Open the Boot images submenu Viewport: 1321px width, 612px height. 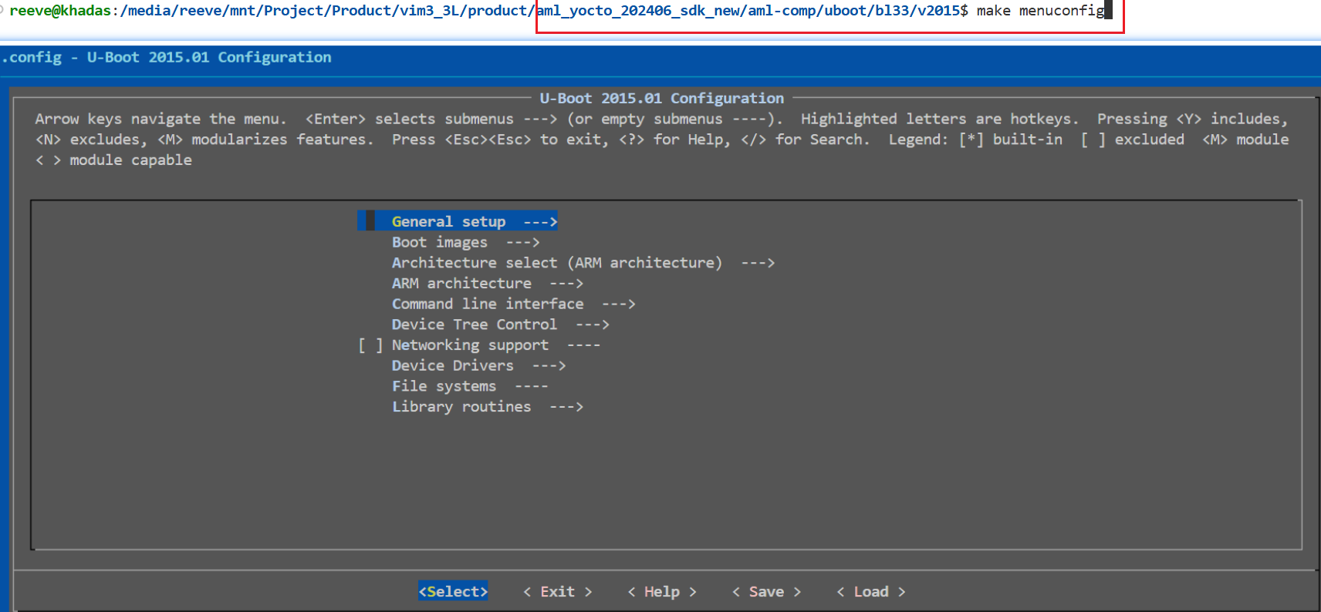click(x=439, y=243)
